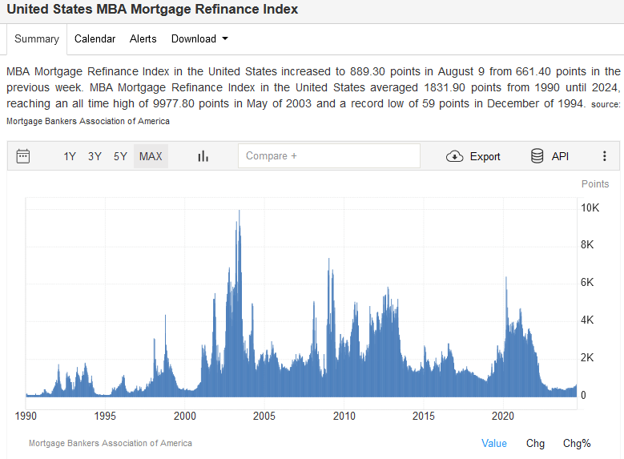Click the Export button label
This screenshot has width=624, height=459.
point(485,156)
